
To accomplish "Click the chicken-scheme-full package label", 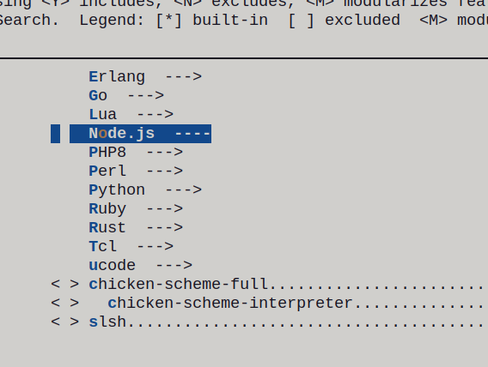I will pyautogui.click(x=179, y=285).
